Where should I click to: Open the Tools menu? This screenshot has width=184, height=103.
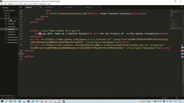[x=30, y=4]
